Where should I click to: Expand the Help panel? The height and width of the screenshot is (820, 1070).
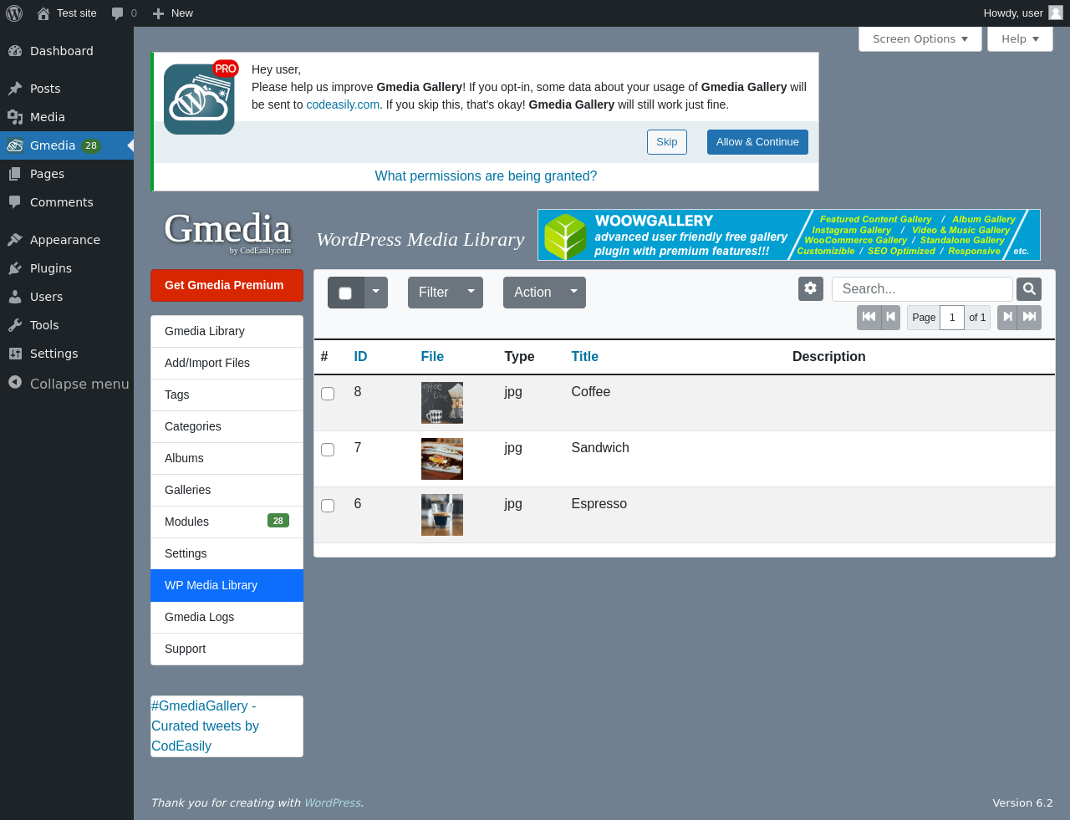(1020, 39)
